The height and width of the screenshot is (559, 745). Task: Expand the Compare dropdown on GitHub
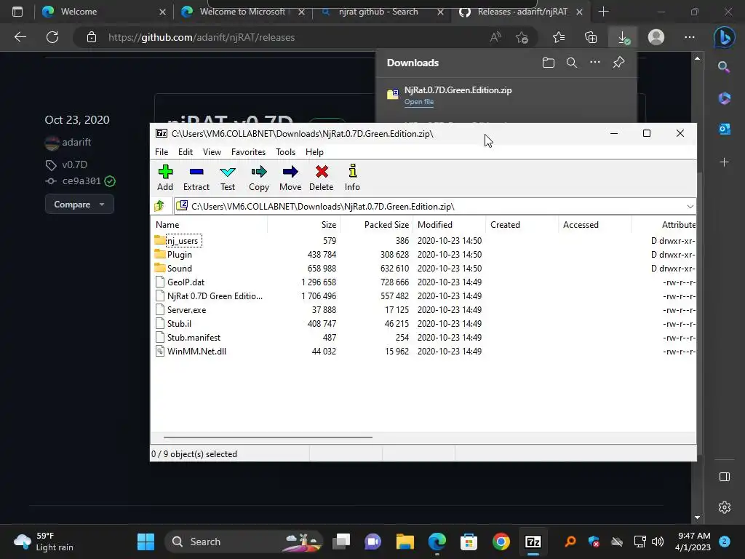pos(79,205)
